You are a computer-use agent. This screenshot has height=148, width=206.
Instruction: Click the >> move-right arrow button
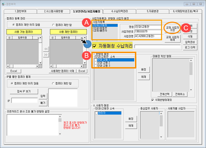coord(45,54)
